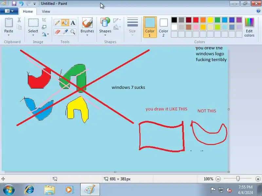Click the Resize and skew icon
This screenshot has width=262, height=196.
[44, 27]
